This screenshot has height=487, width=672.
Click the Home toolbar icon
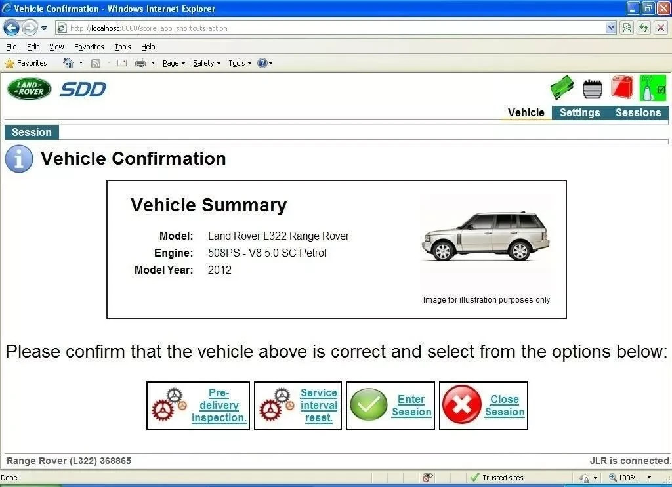[68, 63]
